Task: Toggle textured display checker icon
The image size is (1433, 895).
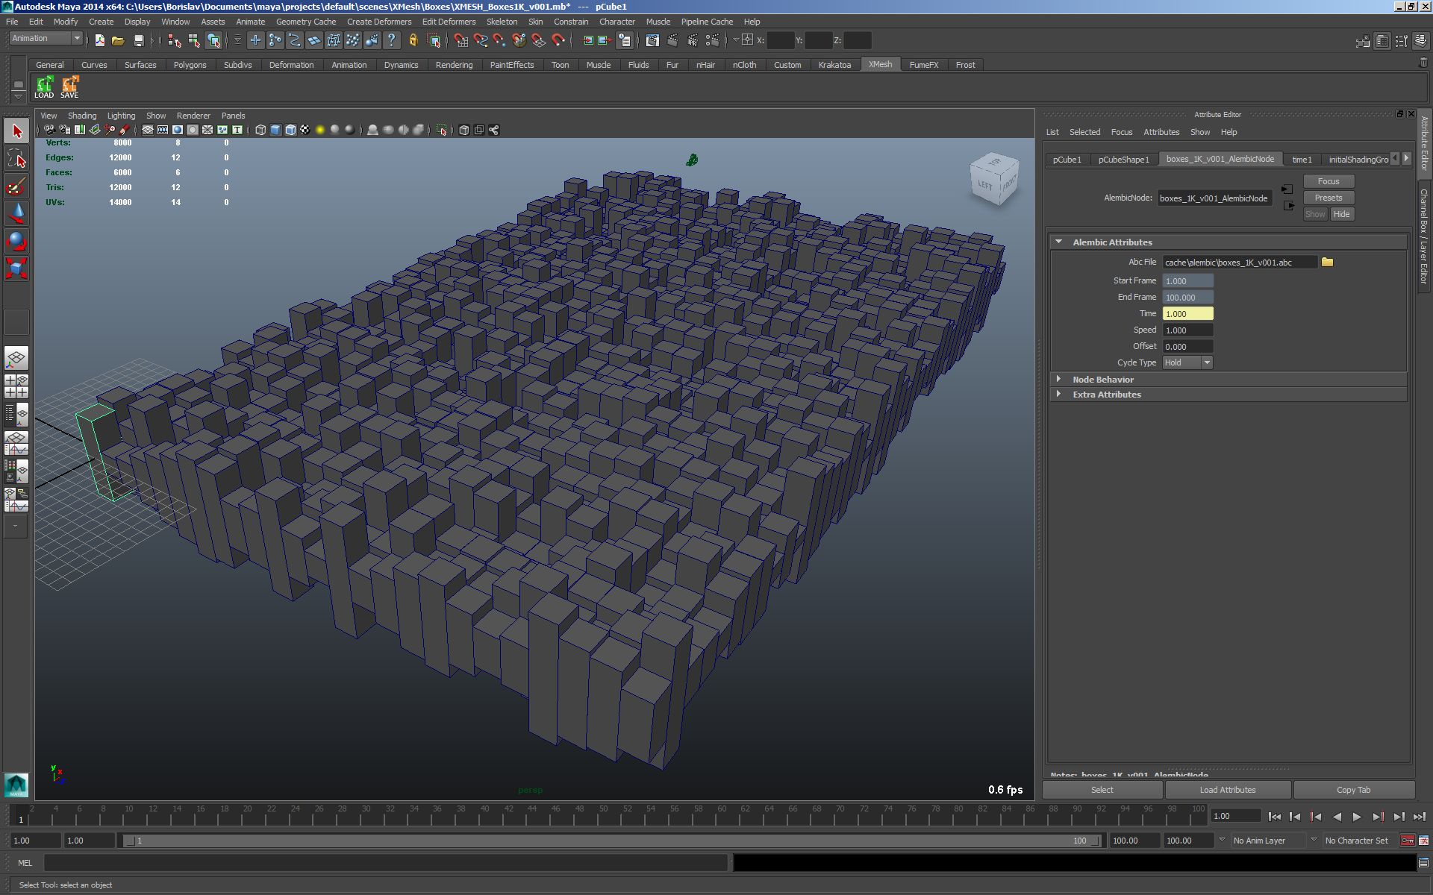Action: point(305,130)
